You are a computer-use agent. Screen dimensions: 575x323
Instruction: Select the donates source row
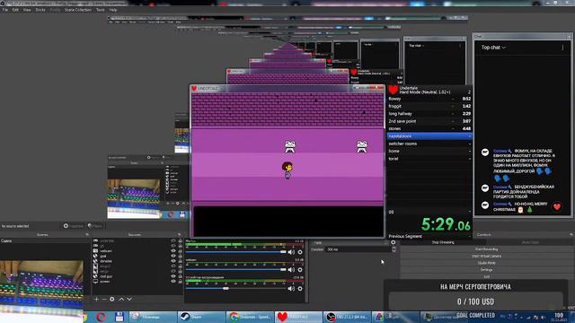click(137, 261)
